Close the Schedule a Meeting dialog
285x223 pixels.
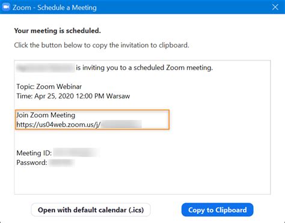[275, 7]
